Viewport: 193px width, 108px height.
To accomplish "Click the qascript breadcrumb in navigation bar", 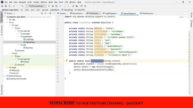I will click(45, 10).
